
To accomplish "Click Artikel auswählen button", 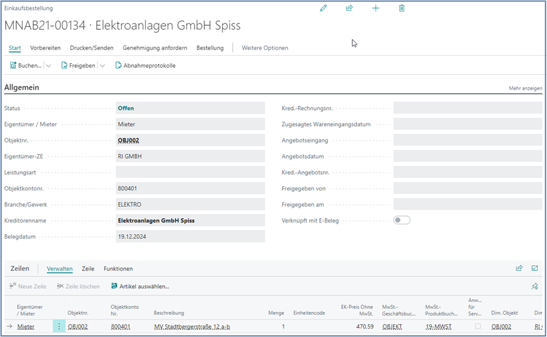I will 140,286.
